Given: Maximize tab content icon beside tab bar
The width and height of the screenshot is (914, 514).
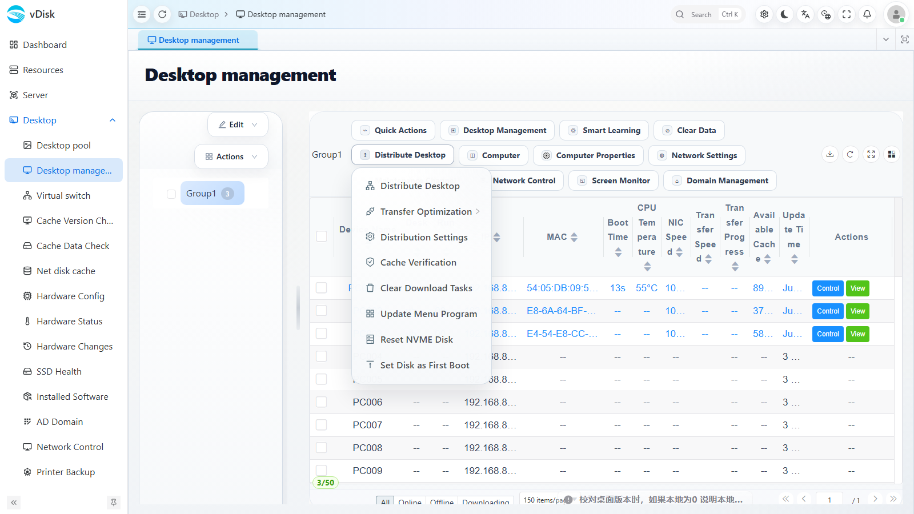Looking at the screenshot, I should pos(905,39).
